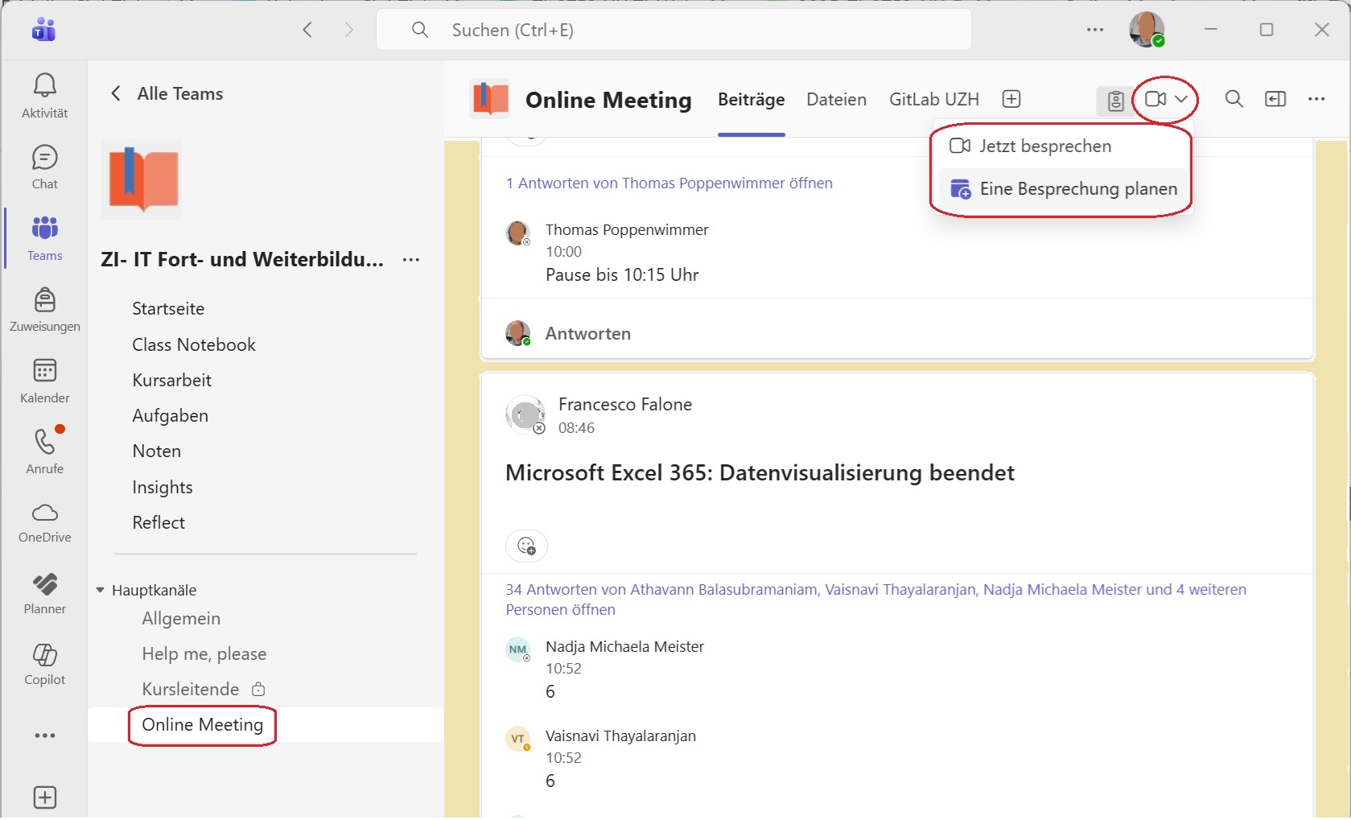
Task: Start a meeting with the camera icon
Action: pyautogui.click(x=1156, y=99)
